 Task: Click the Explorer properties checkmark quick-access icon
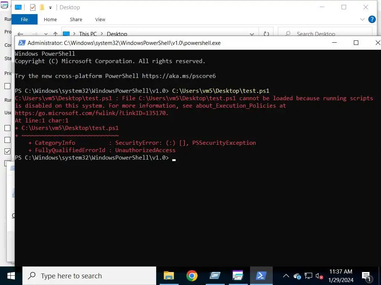pos(33,7)
